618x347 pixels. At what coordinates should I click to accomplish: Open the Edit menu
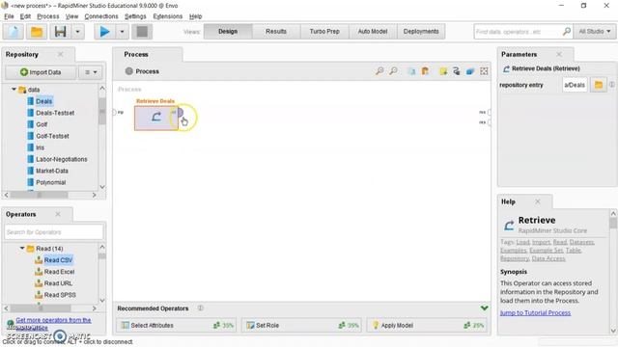point(25,16)
